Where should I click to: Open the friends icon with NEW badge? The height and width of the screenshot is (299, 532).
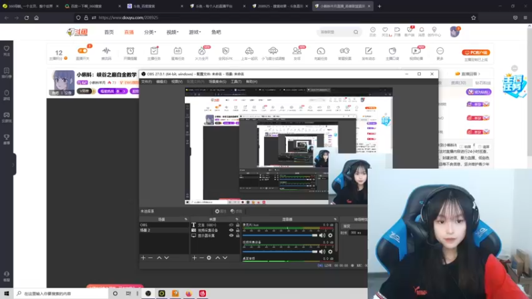pyautogui.click(x=297, y=51)
